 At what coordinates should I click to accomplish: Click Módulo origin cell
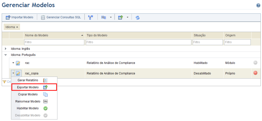[x=230, y=63]
